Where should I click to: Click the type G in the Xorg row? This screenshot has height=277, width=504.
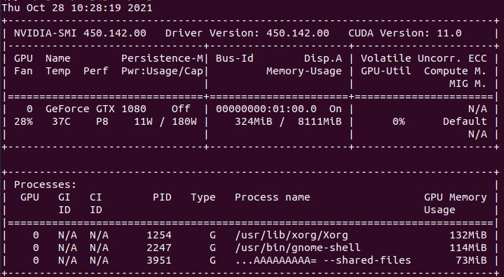pyautogui.click(x=212, y=235)
